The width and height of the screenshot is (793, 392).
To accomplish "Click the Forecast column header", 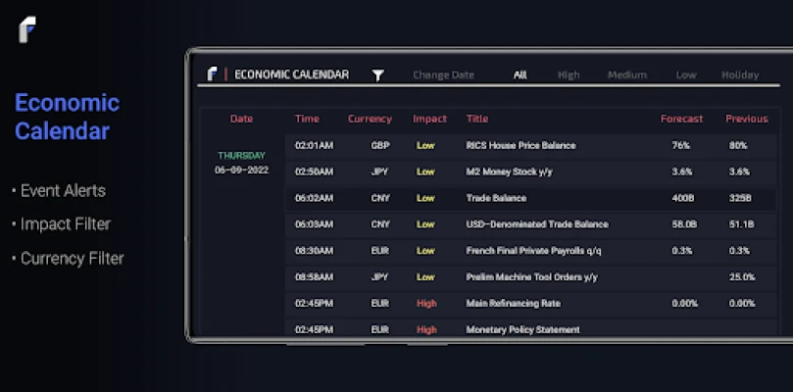I will 681,119.
